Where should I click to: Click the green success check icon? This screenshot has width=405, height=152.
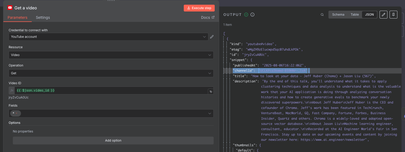coord(246,15)
